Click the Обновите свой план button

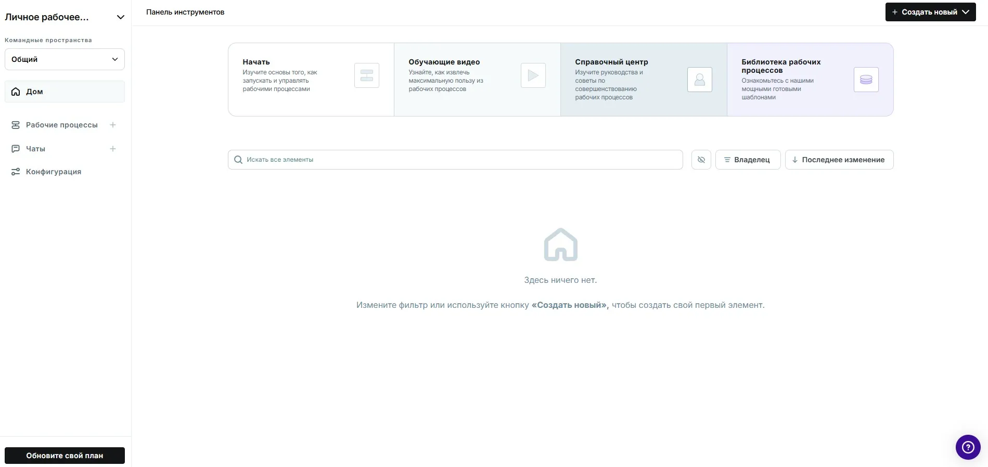coord(65,456)
